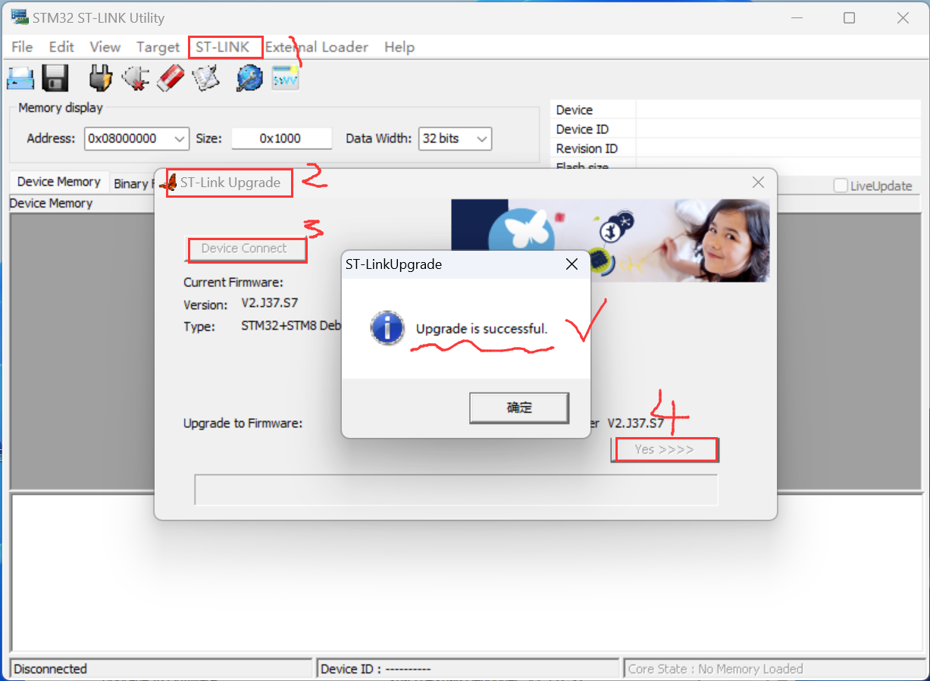Switch to the Device Memory tab
The image size is (930, 681).
58,182
